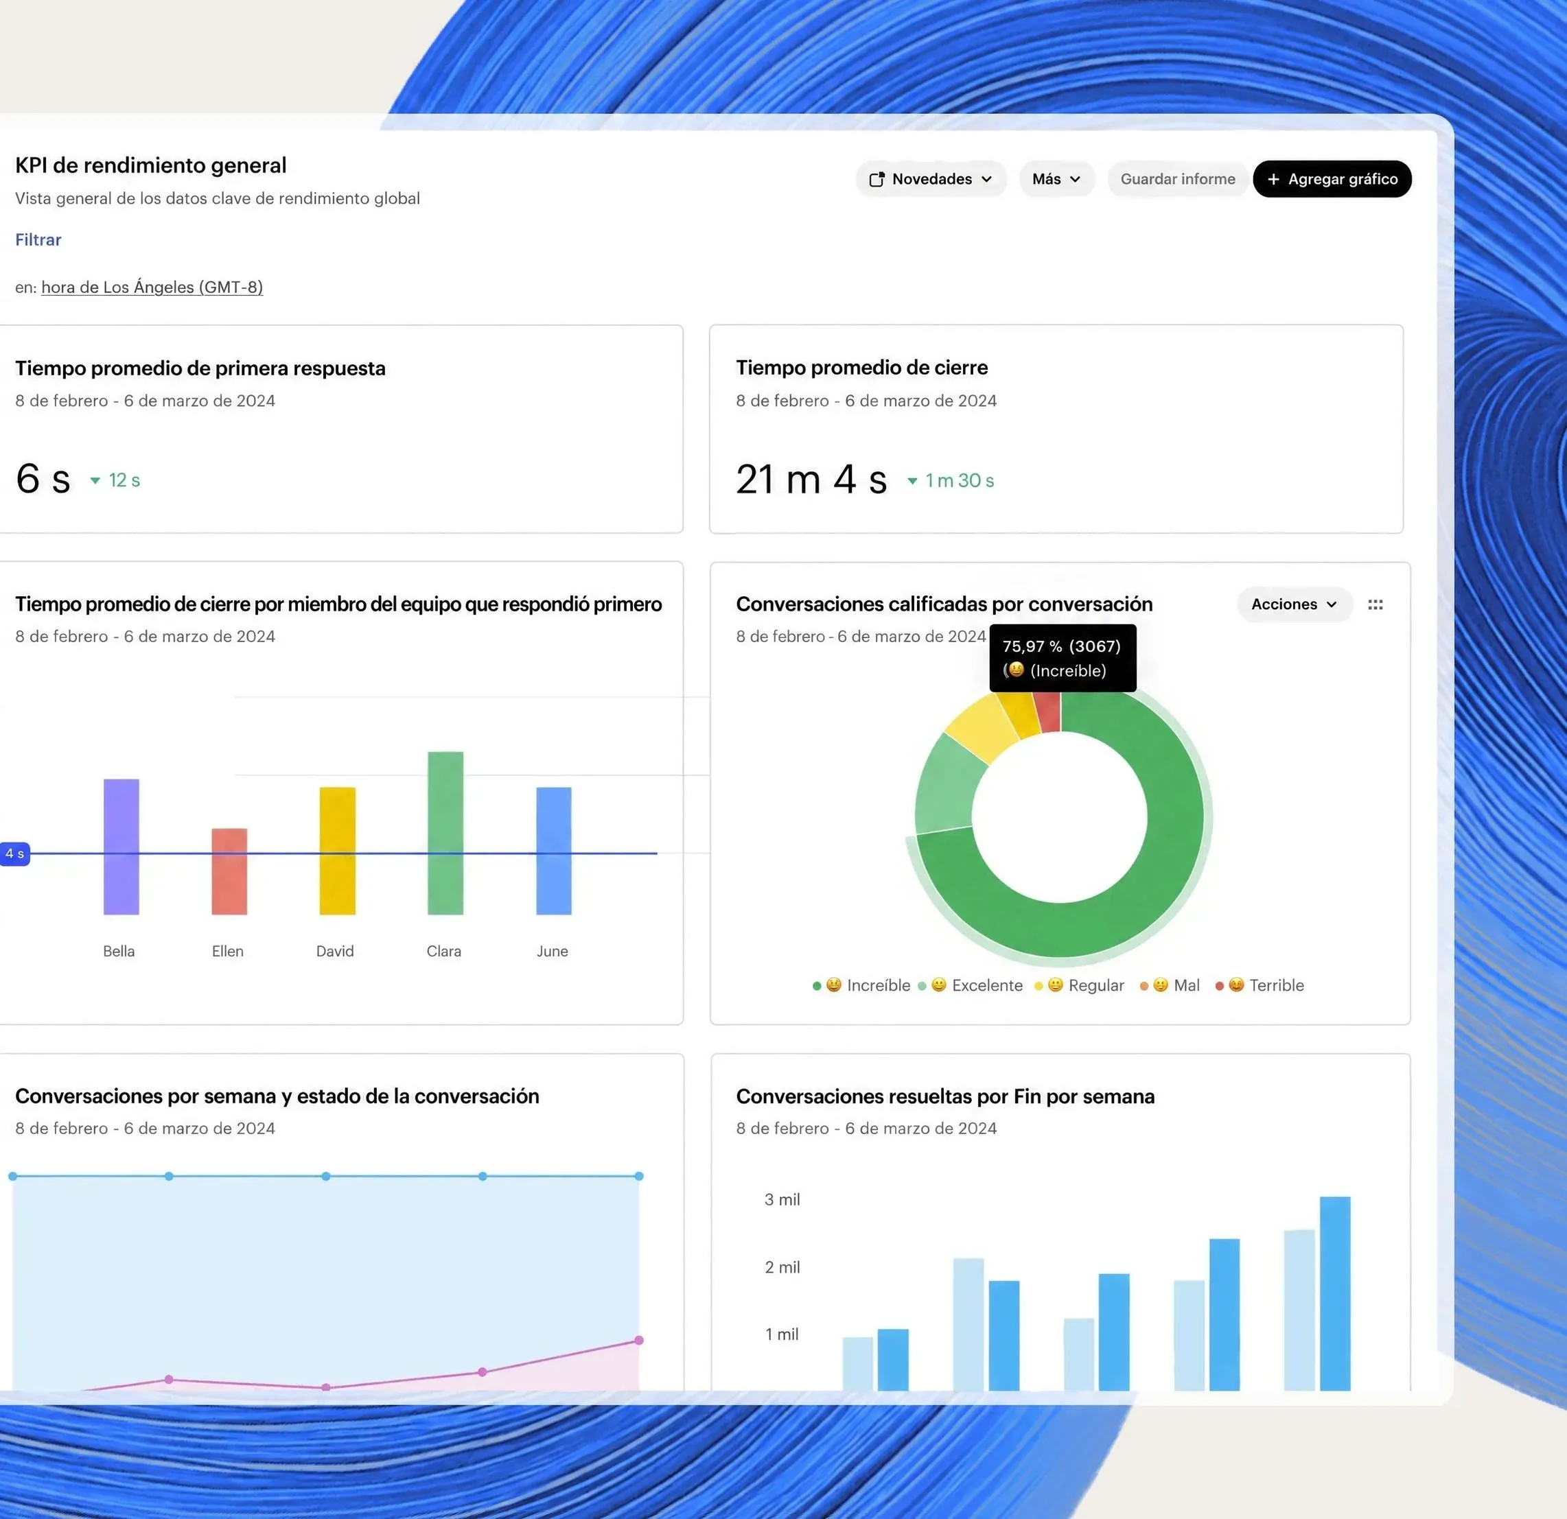Image resolution: width=1567 pixels, height=1519 pixels.
Task: Select June's blue bar
Action: (x=553, y=850)
